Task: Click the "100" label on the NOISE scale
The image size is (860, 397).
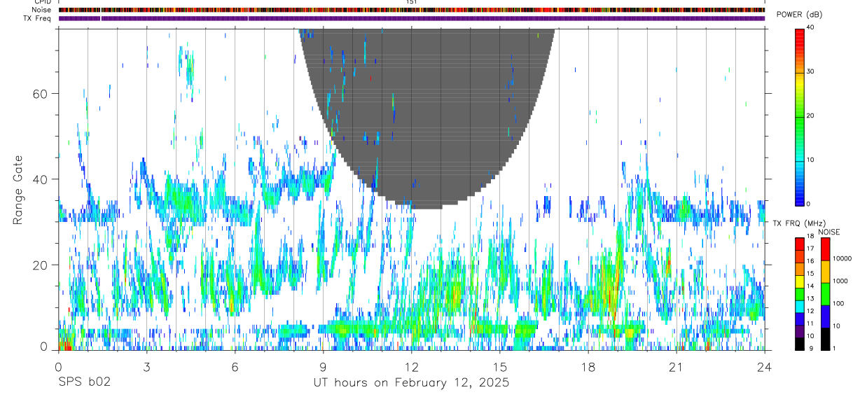Action: [838, 303]
